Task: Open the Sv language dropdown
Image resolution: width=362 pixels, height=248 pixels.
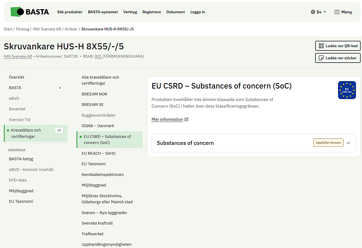Action: 319,12
